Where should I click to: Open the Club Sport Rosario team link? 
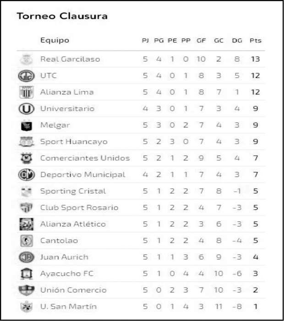pos(79,208)
